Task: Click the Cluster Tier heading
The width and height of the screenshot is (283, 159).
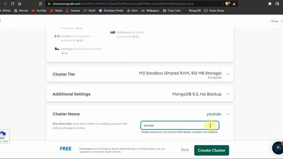Action: click(x=64, y=74)
